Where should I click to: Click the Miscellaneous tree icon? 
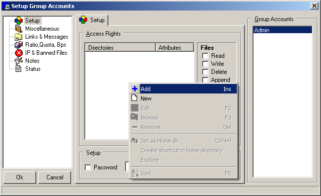point(19,29)
